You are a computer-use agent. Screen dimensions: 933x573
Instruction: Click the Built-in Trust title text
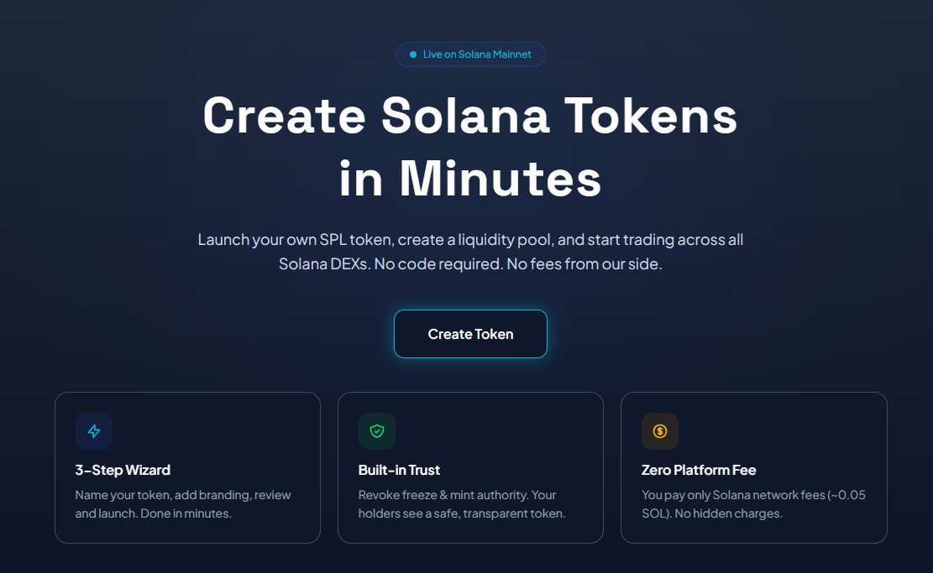[x=400, y=470]
